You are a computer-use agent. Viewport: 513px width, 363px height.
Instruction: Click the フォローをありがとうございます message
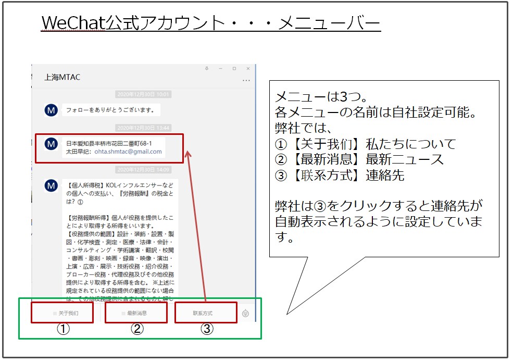[110, 110]
